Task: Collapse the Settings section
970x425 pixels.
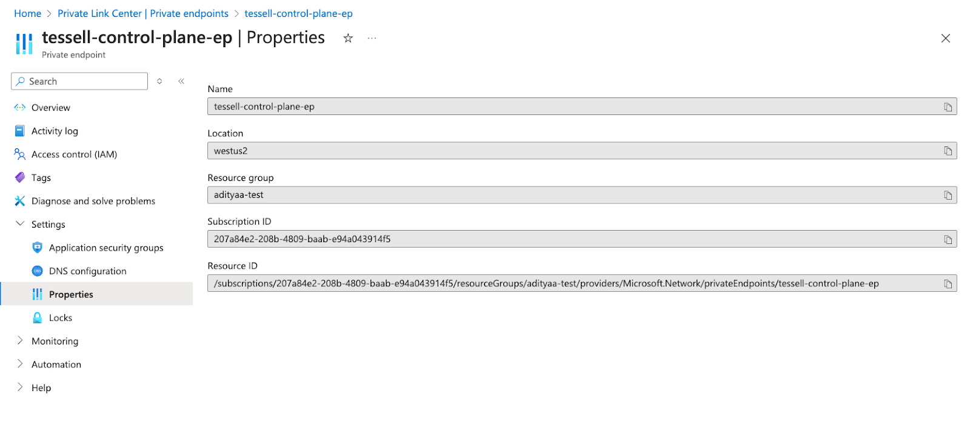Action: click(x=20, y=224)
